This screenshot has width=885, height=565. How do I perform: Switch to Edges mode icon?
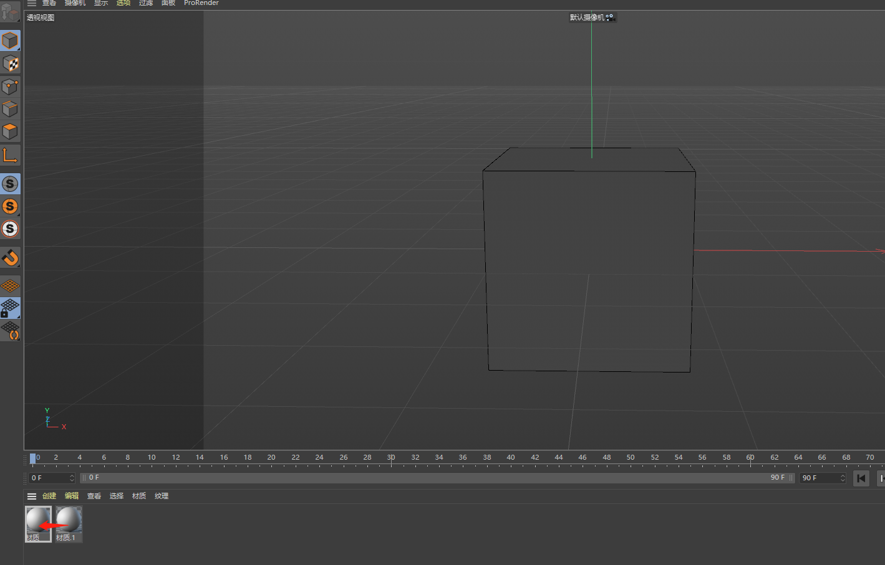pos(10,109)
